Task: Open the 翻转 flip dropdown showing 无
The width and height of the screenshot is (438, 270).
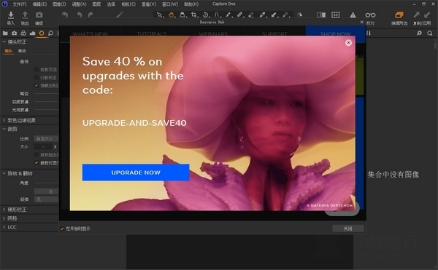Action: (46, 199)
